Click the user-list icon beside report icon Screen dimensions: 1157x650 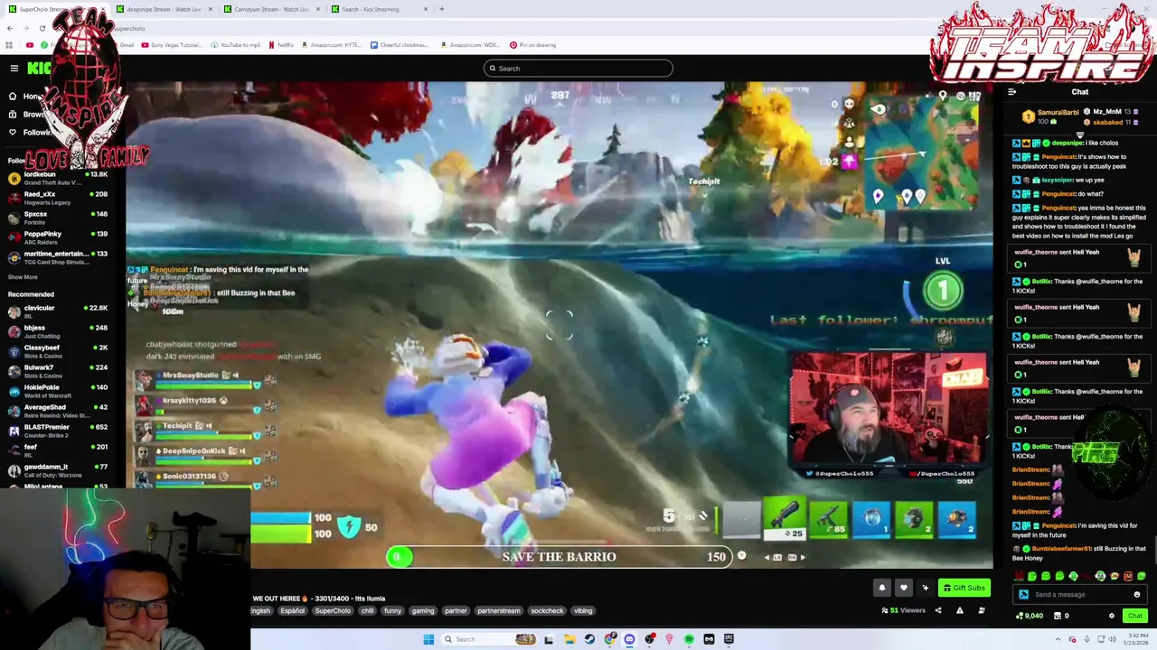[982, 610]
